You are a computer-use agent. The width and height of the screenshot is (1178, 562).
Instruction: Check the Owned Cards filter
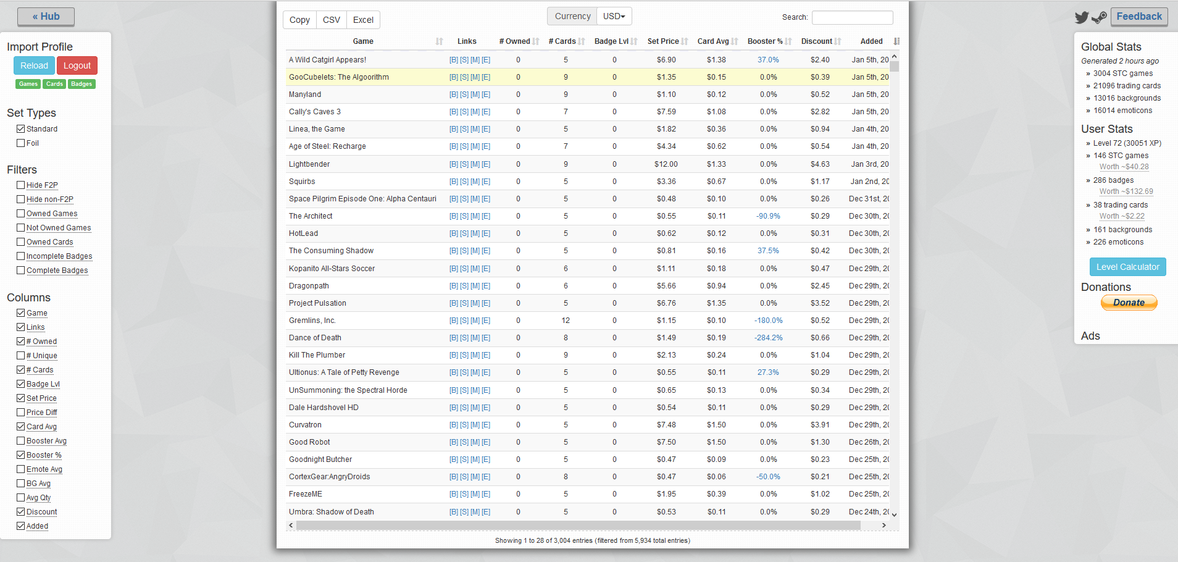tap(21, 241)
